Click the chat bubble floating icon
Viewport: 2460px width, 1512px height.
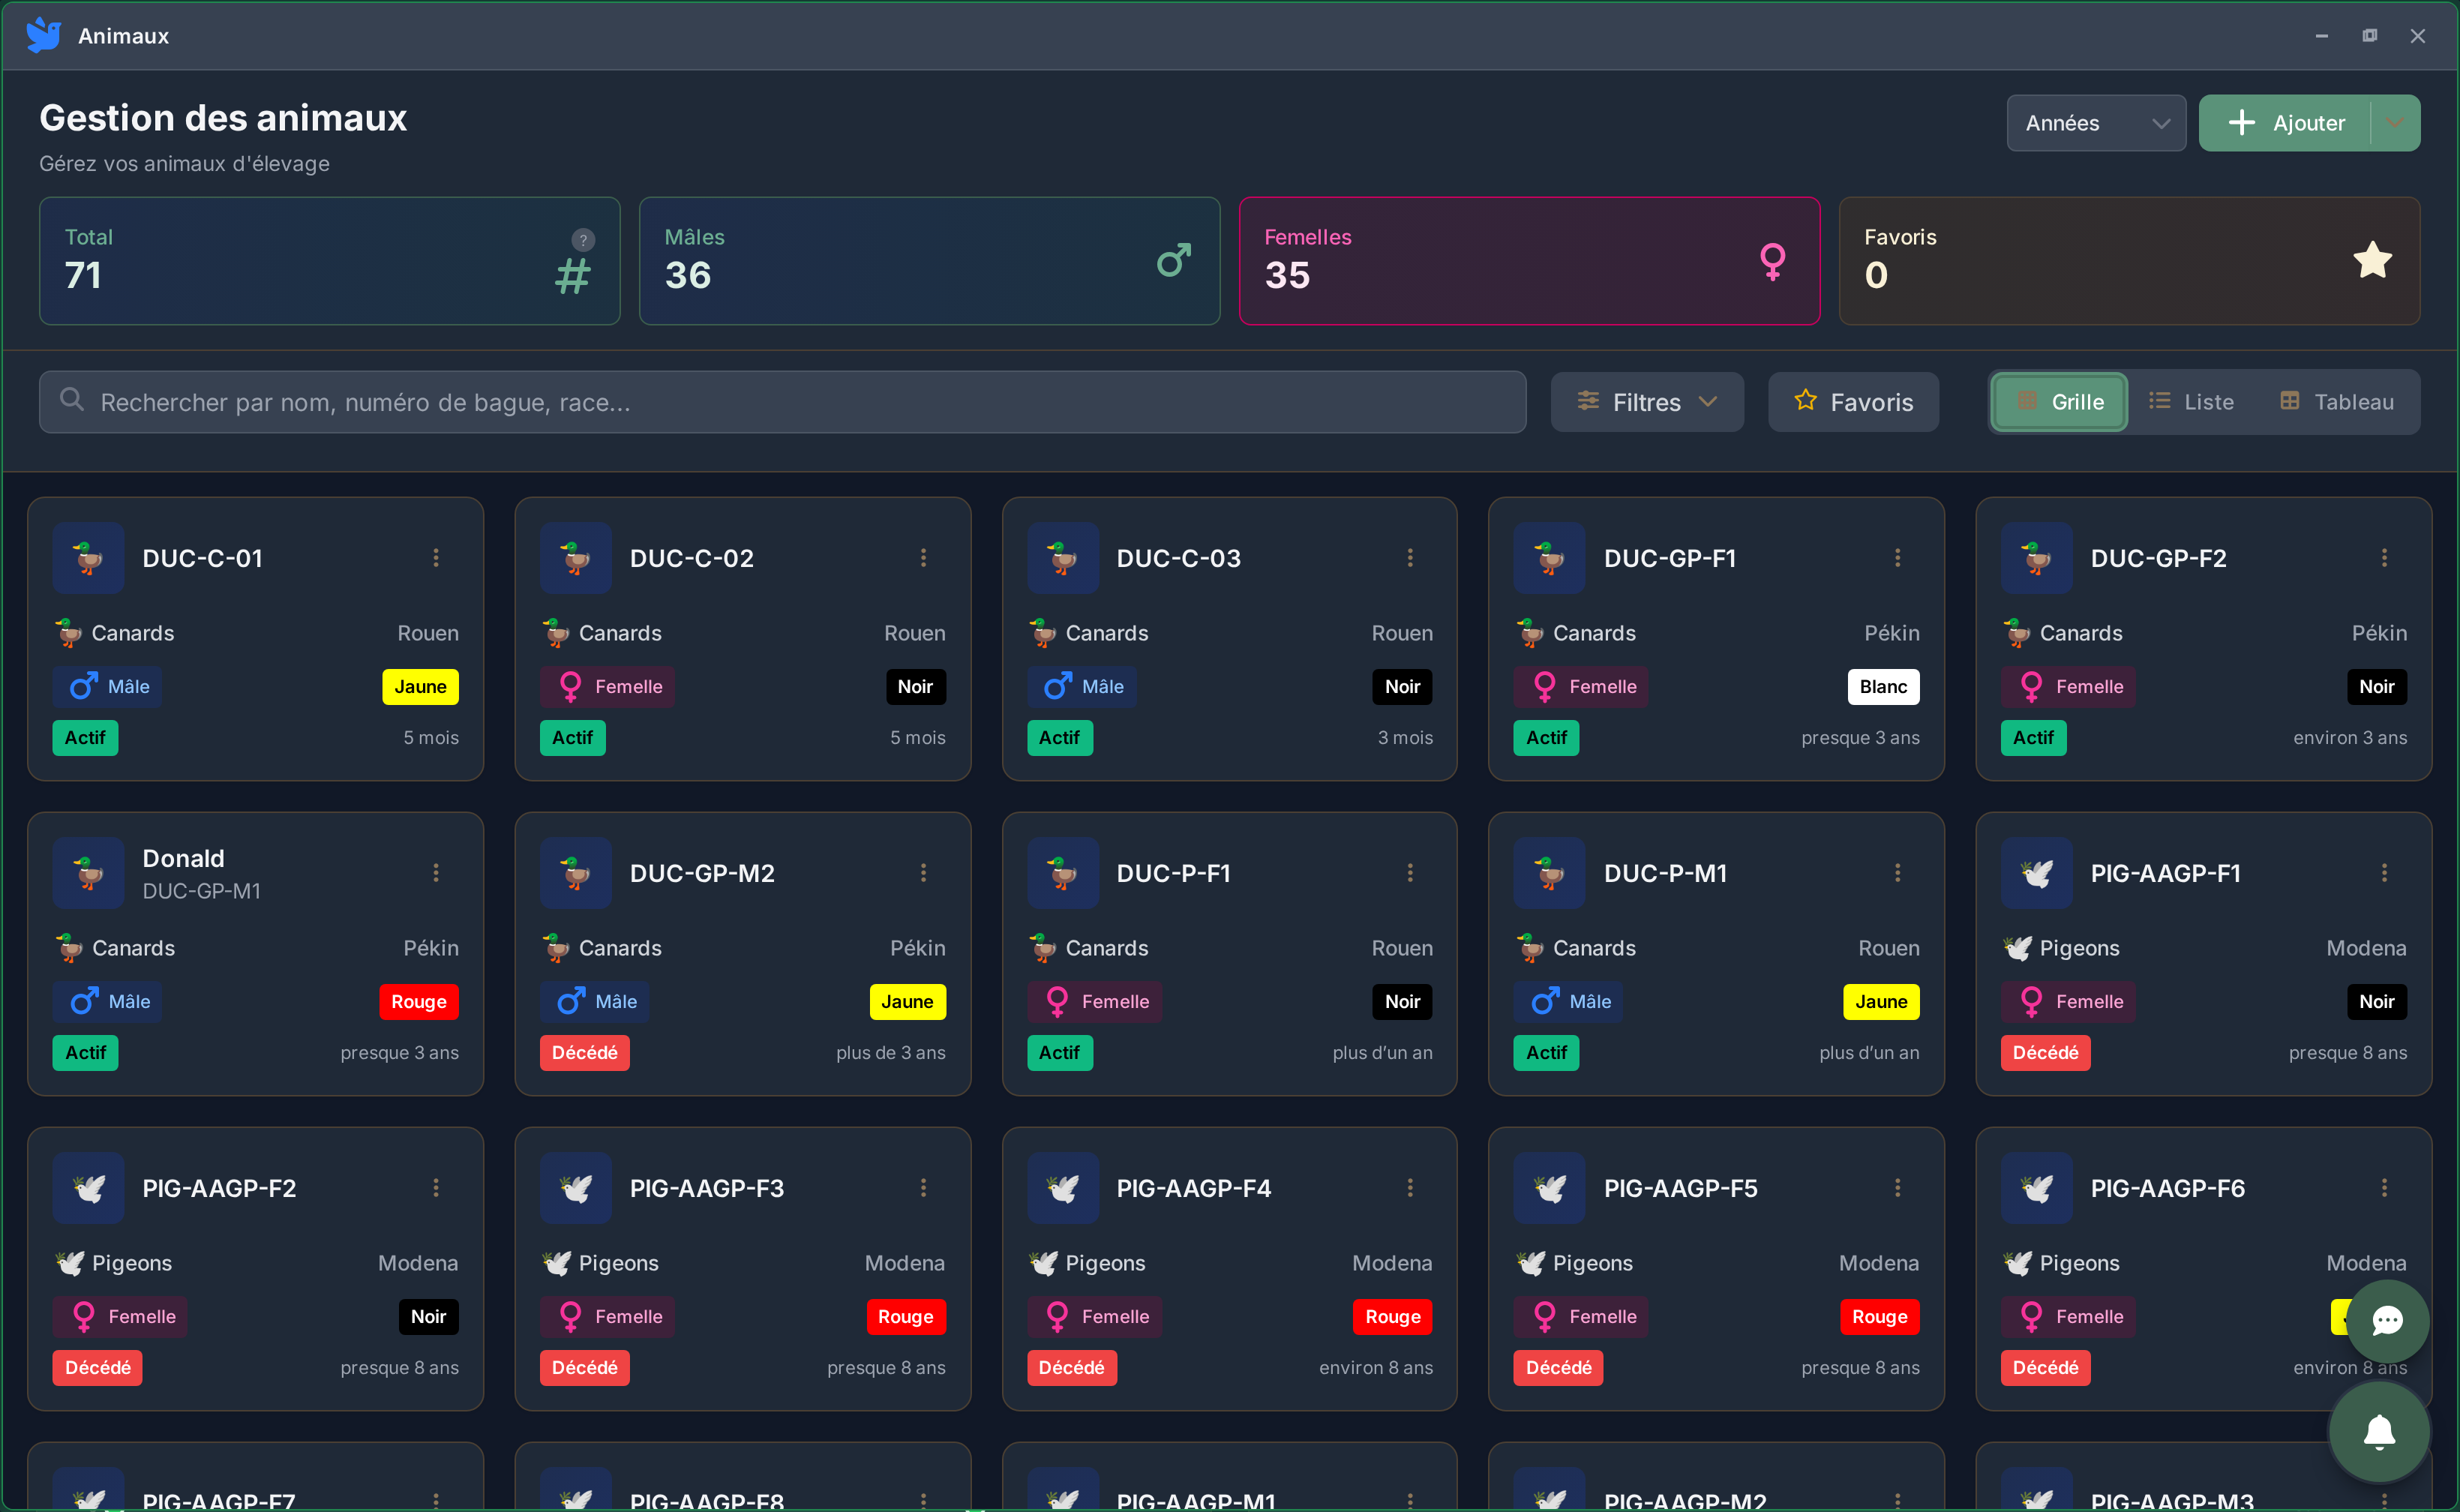pos(2387,1321)
